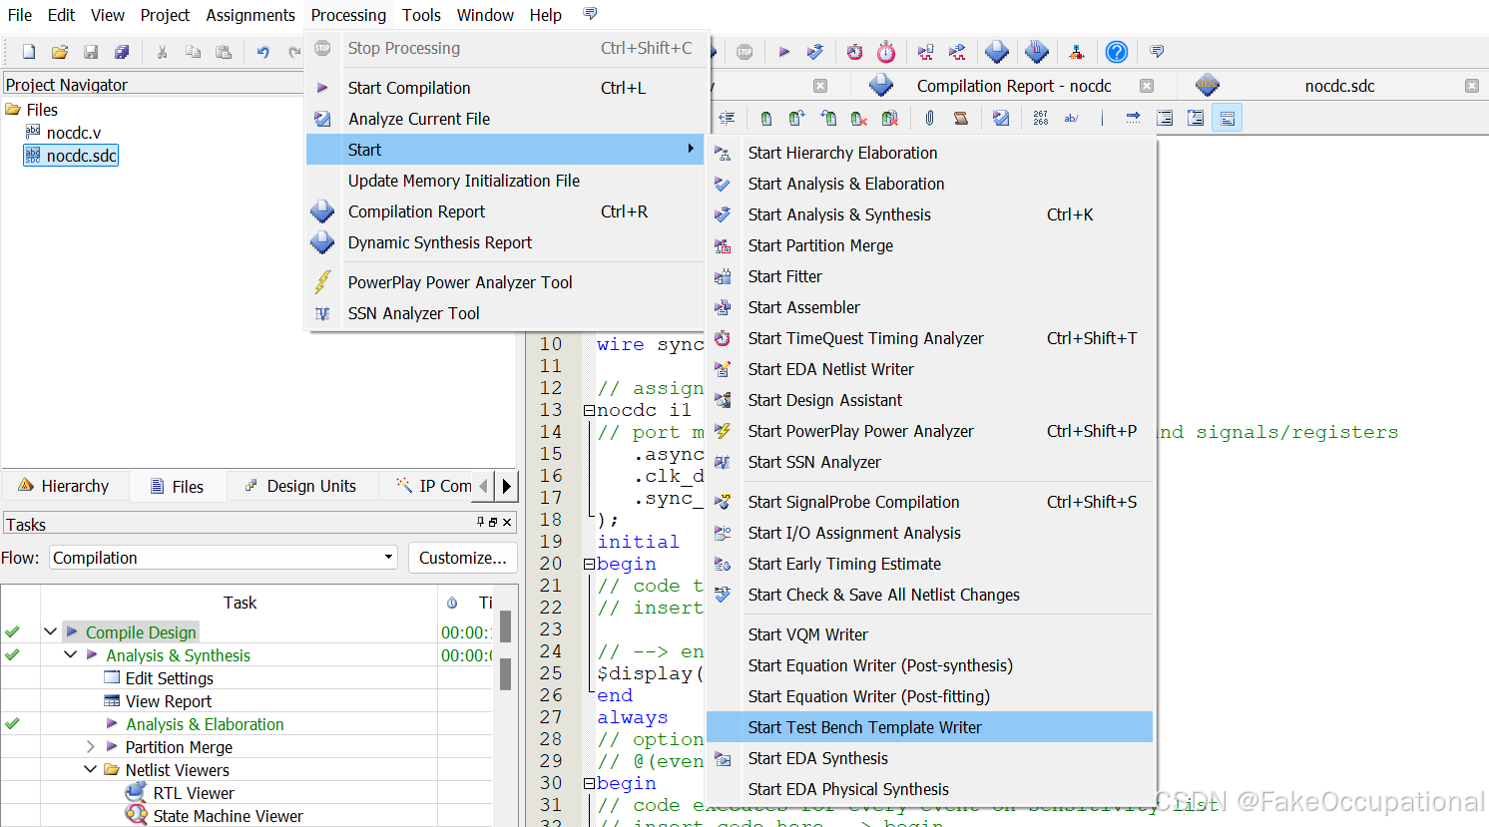The width and height of the screenshot is (1489, 827).
Task: Click the Save All icon
Action: pos(122,52)
